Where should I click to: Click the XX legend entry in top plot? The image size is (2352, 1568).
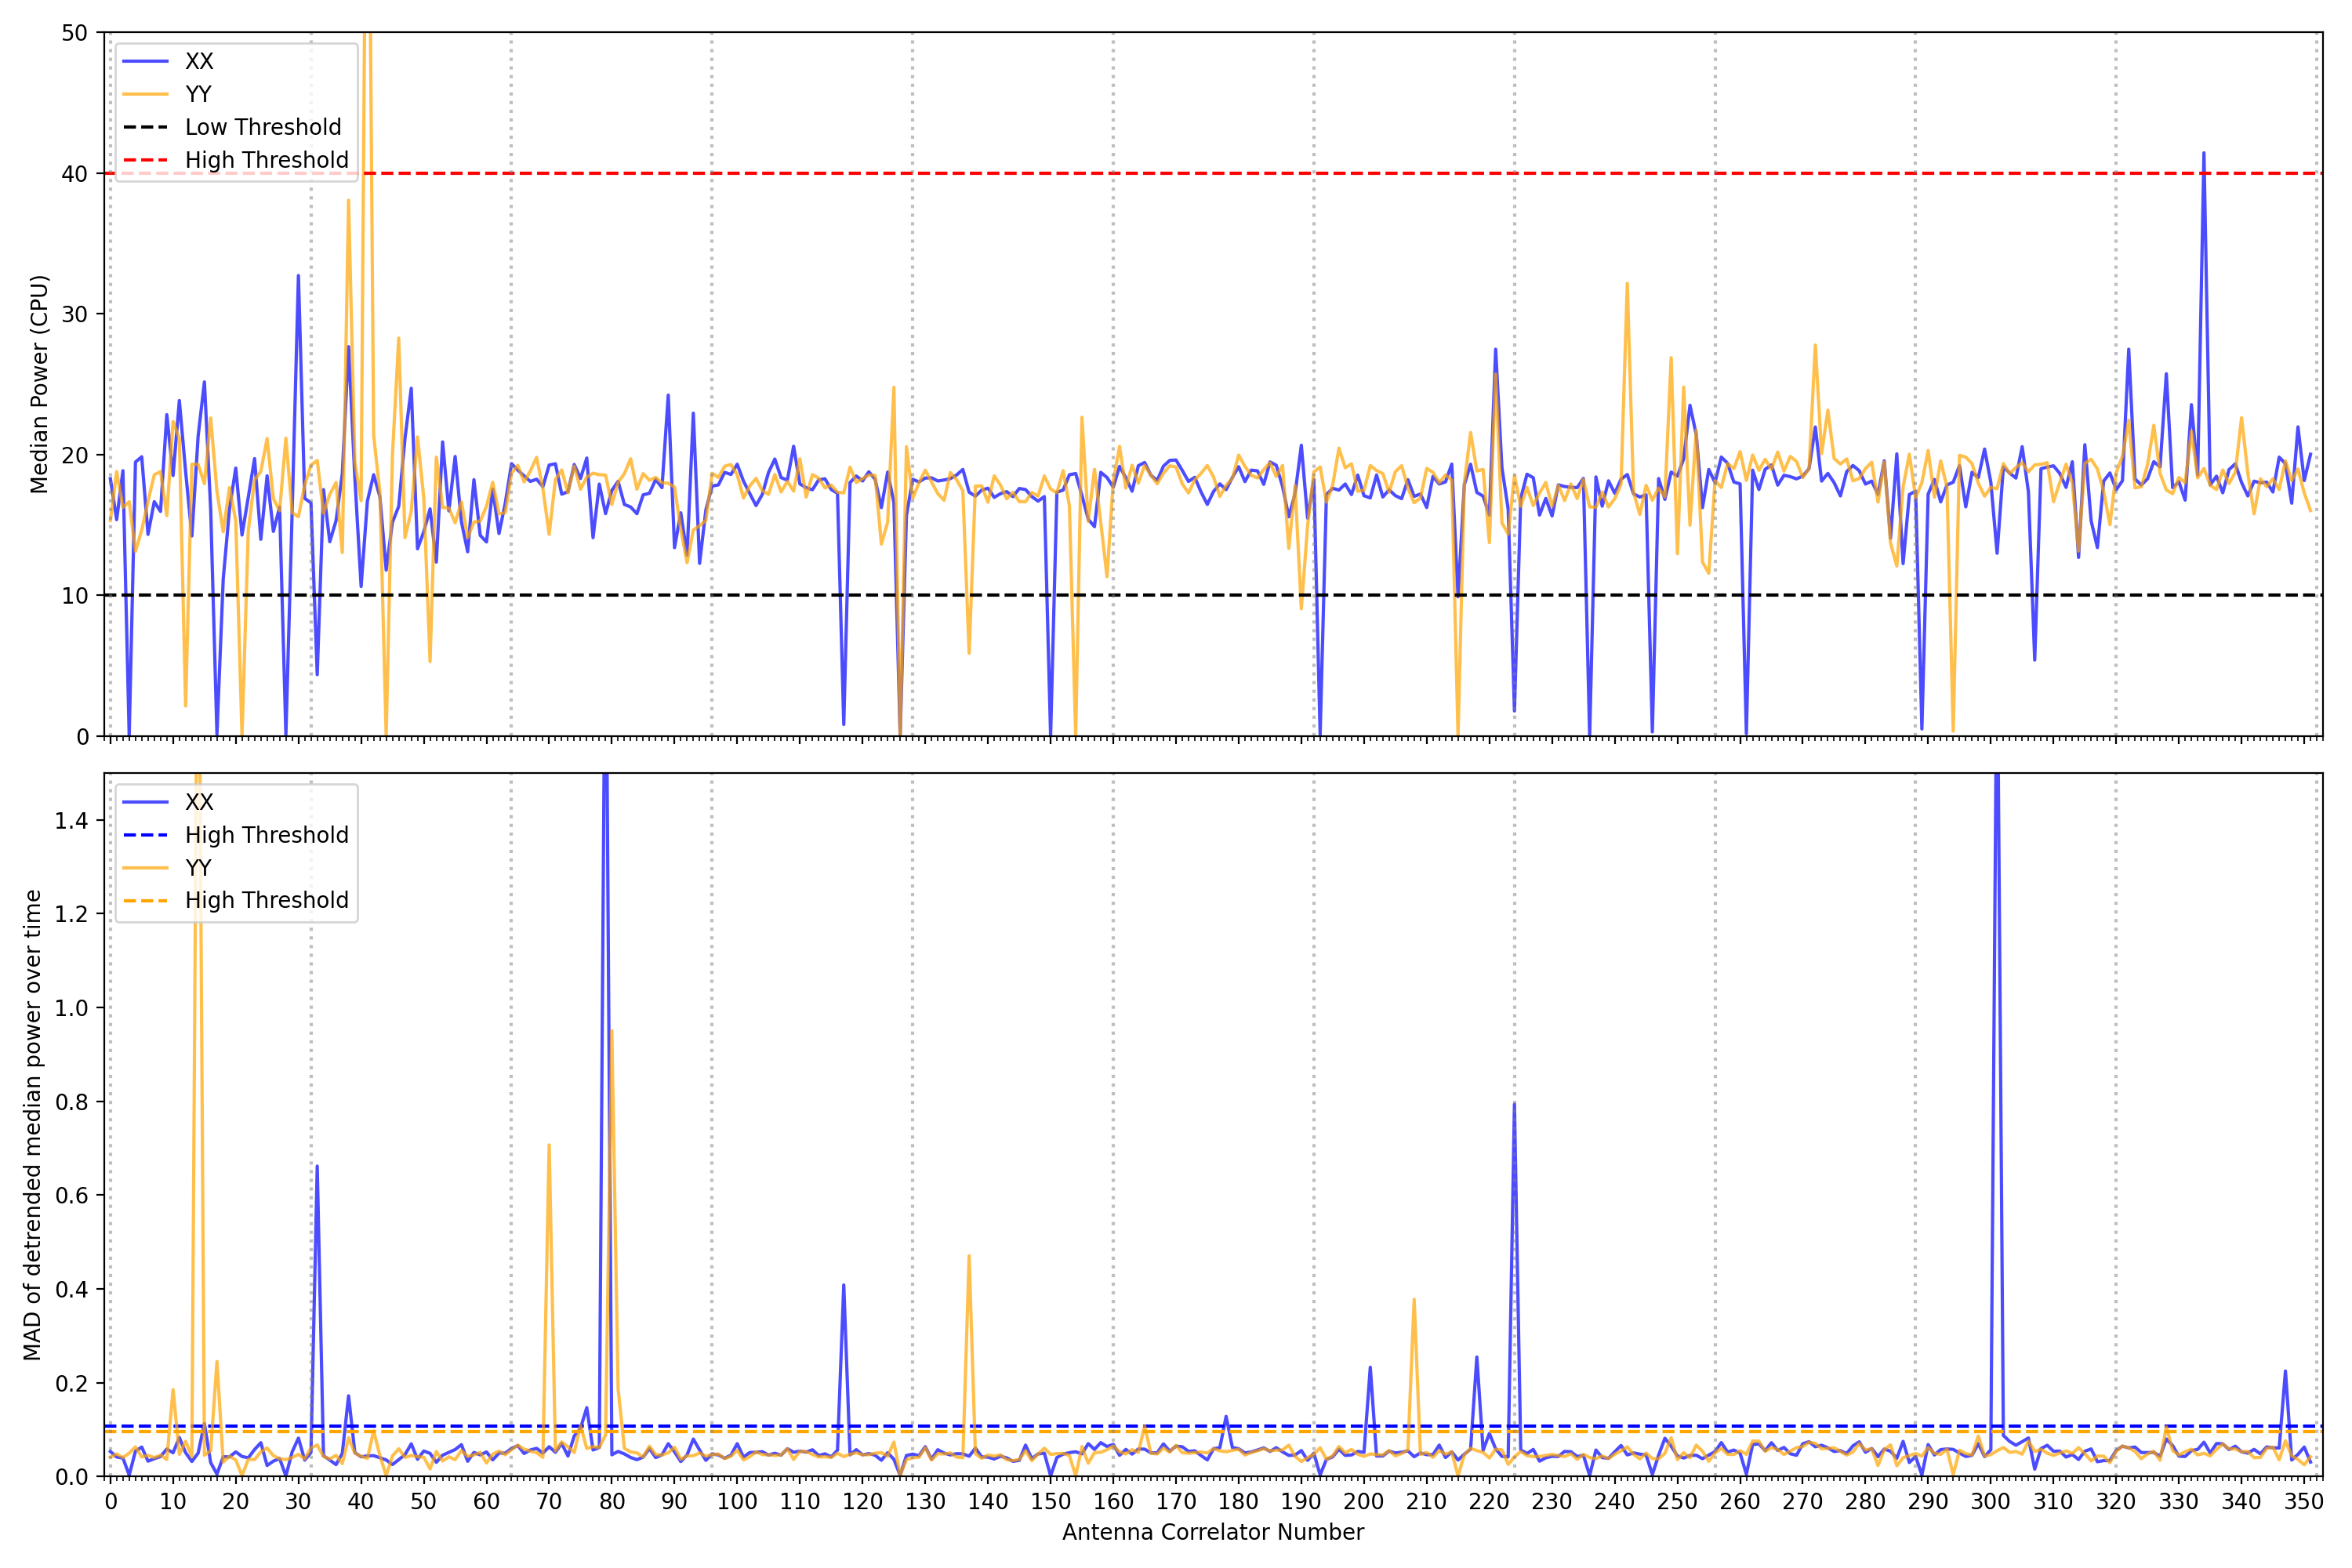[x=198, y=62]
